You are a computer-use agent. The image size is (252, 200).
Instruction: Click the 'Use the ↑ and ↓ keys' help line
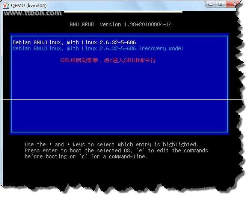coord(112,144)
